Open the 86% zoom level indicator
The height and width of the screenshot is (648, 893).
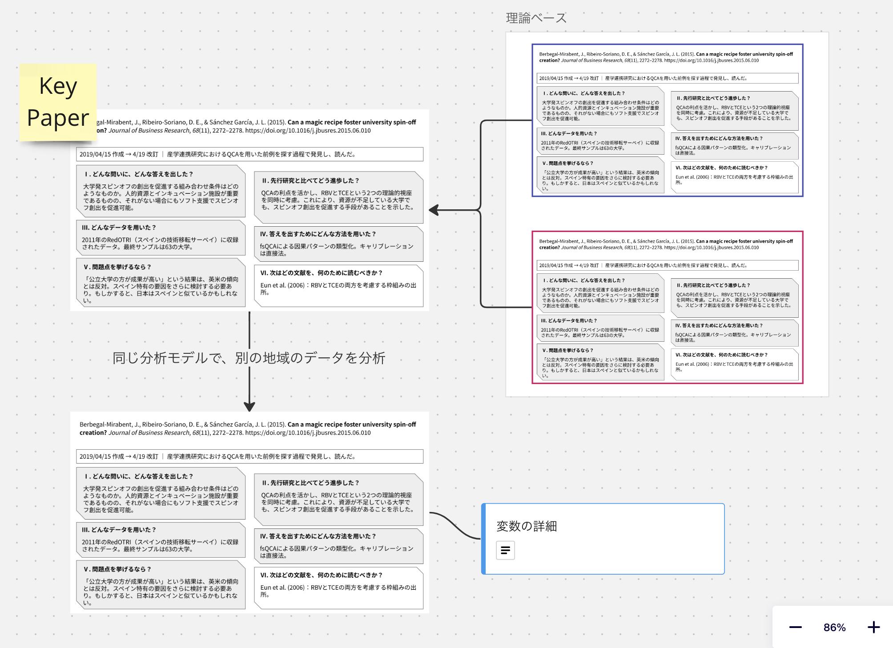[x=834, y=627]
